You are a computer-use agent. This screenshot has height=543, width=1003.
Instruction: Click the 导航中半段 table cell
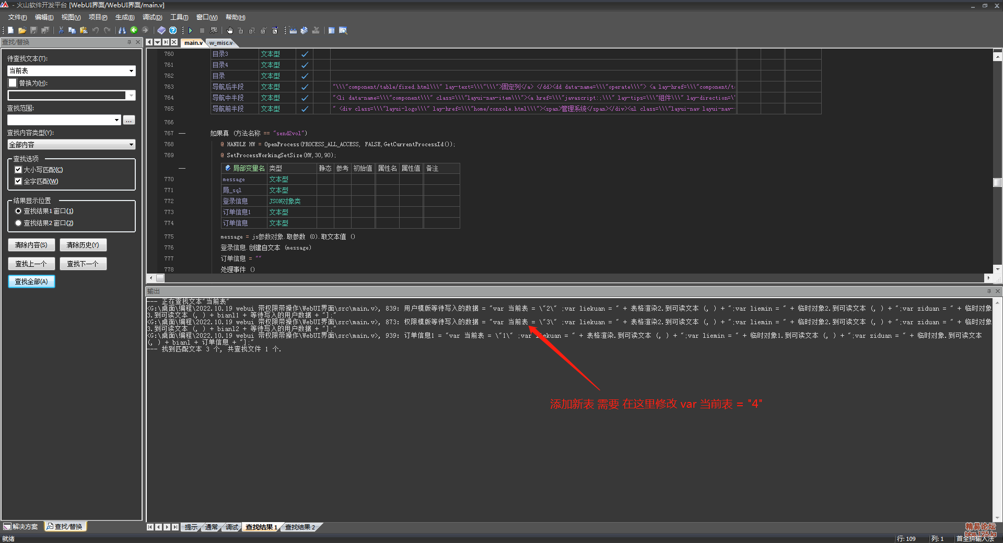pyautogui.click(x=235, y=98)
